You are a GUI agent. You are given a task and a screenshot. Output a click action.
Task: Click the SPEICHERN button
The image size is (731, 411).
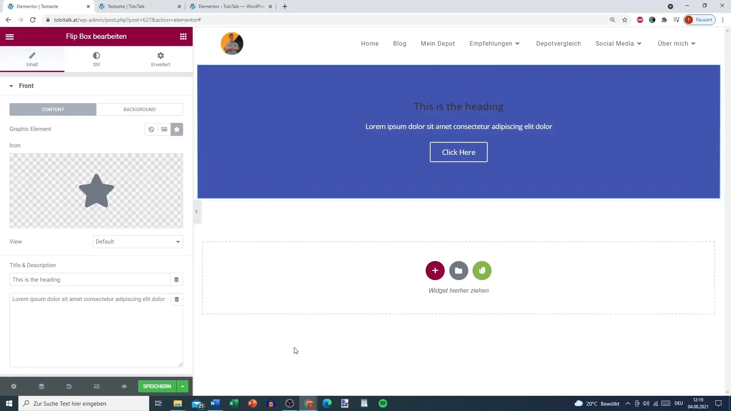tap(157, 386)
